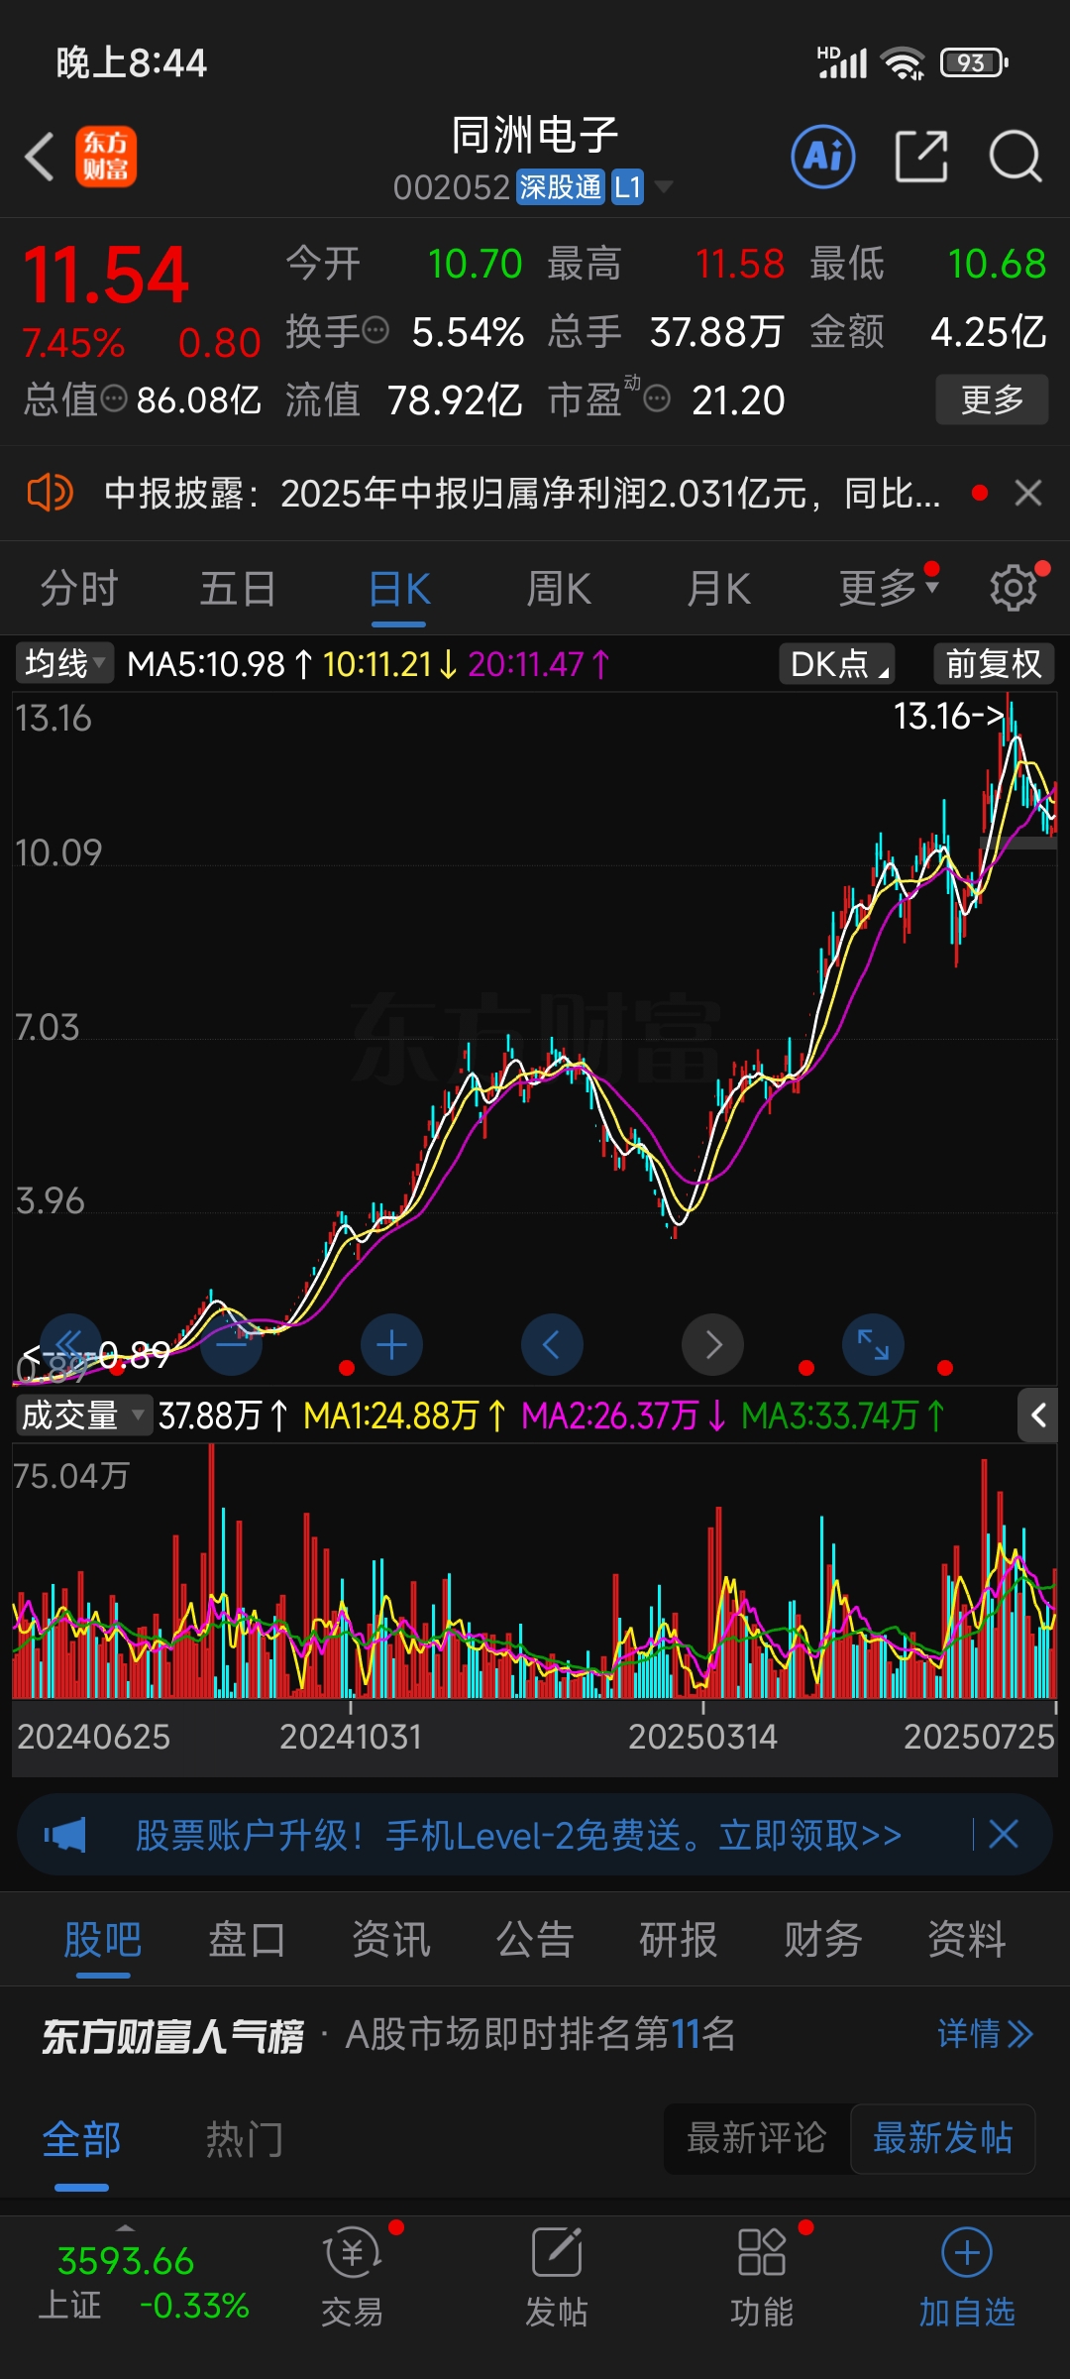Tap the 13.16 high price marker
The height and width of the screenshot is (2379, 1070).
(x=949, y=716)
